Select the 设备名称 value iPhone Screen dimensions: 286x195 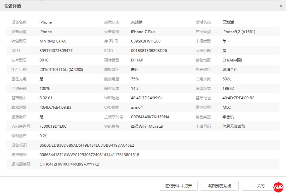pyautogui.click(x=46, y=22)
